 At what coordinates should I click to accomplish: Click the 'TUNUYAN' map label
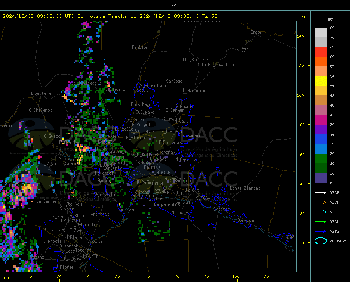click(x=90, y=256)
